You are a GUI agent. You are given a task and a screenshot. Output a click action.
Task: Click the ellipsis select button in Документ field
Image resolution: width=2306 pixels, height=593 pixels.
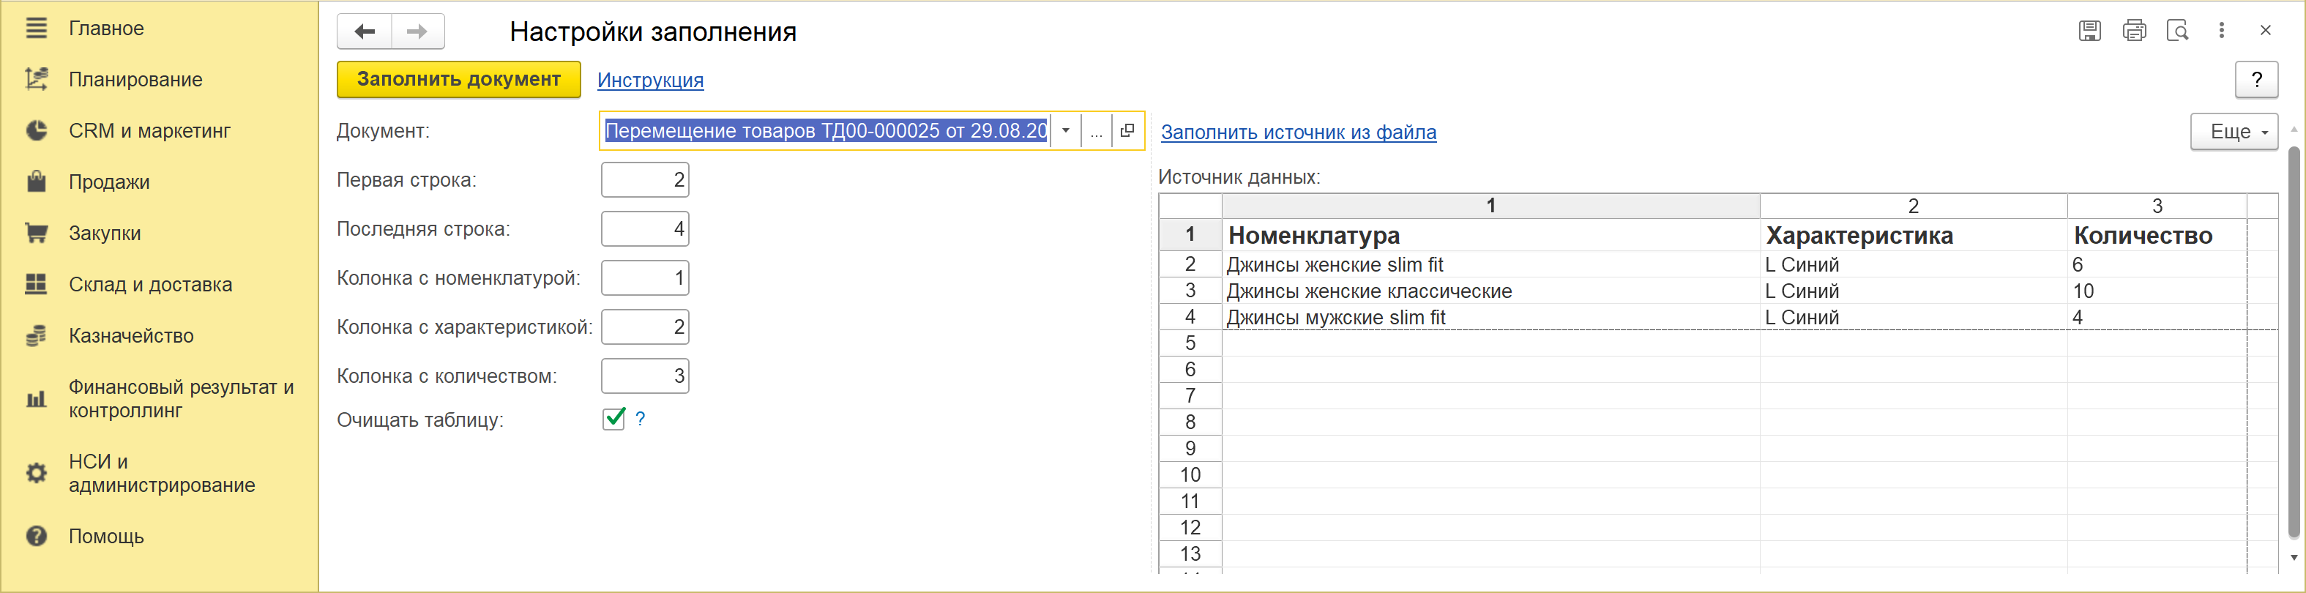click(1097, 131)
